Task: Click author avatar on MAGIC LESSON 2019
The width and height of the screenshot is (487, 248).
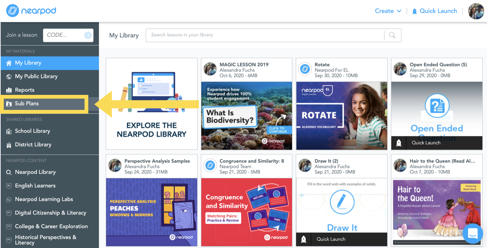Action: (210, 69)
